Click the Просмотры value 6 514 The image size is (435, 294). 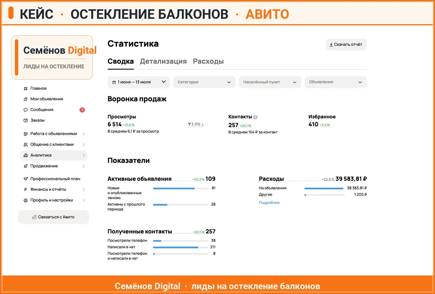coord(115,124)
